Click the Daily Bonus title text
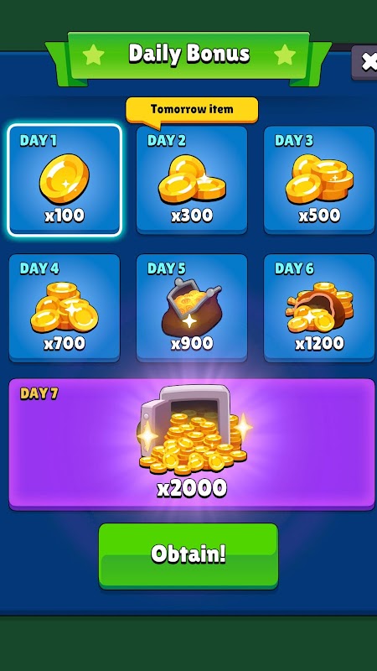 click(189, 54)
